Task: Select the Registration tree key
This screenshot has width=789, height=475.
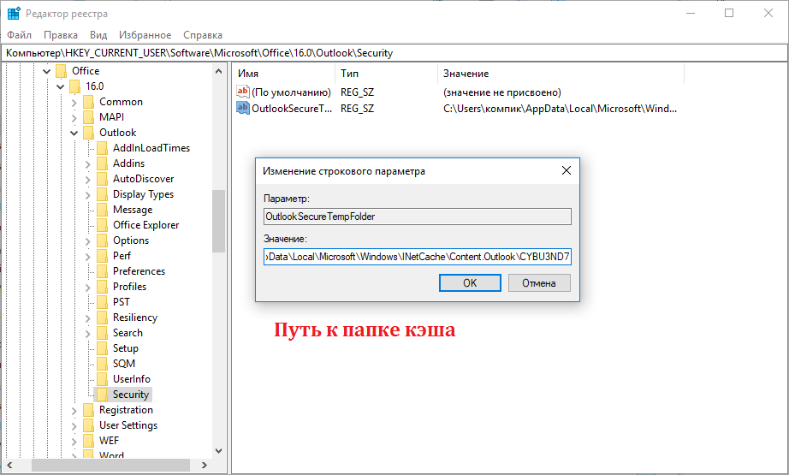Action: tap(126, 410)
